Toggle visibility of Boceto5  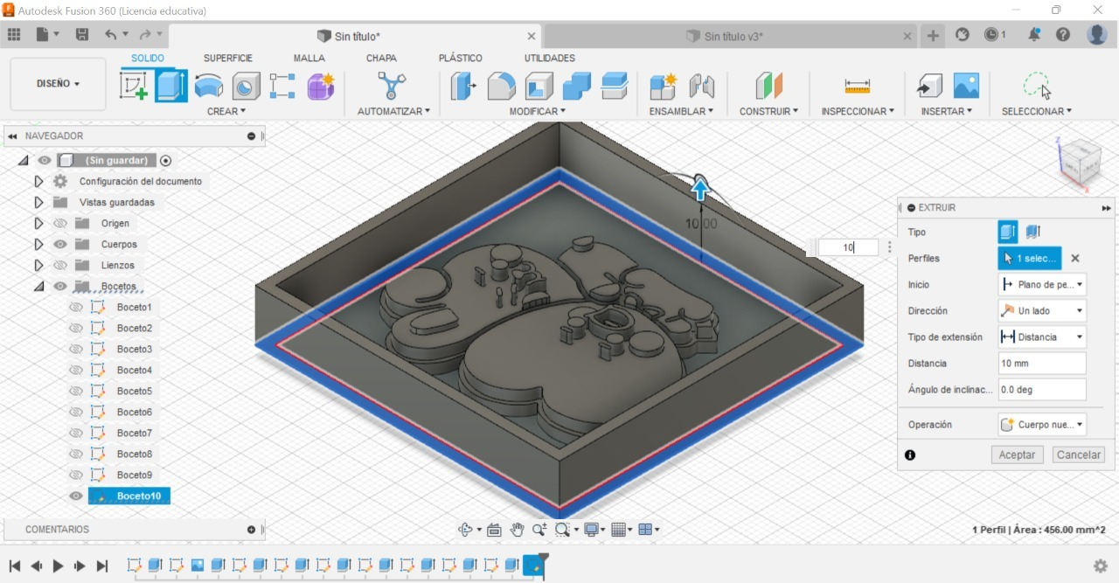pyautogui.click(x=76, y=392)
